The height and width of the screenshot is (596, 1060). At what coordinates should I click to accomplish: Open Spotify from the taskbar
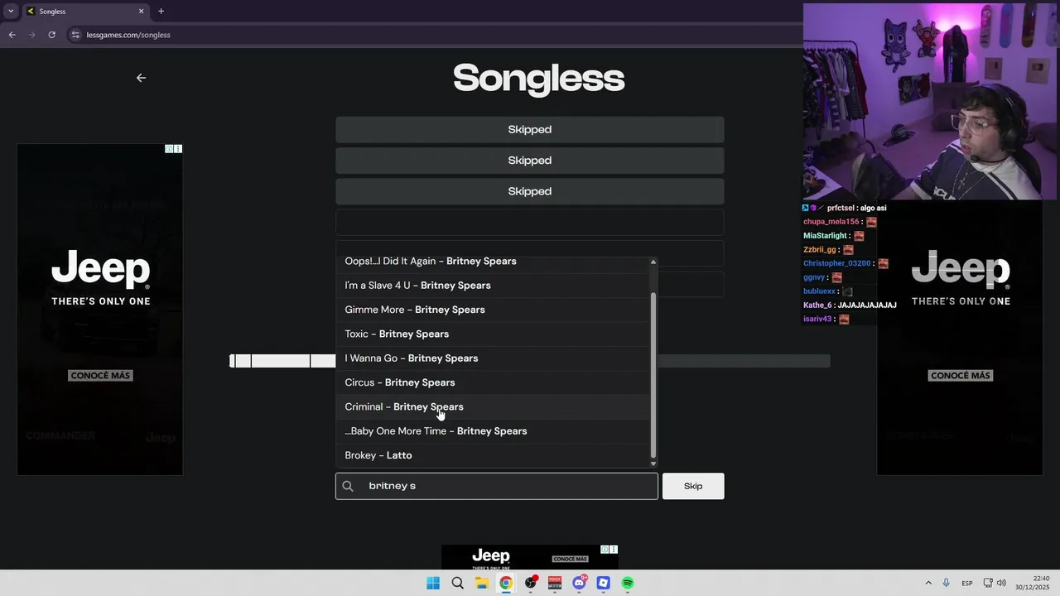(628, 584)
